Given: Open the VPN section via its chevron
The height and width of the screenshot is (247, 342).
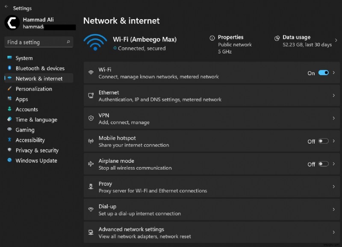Looking at the screenshot, I should point(334,118).
